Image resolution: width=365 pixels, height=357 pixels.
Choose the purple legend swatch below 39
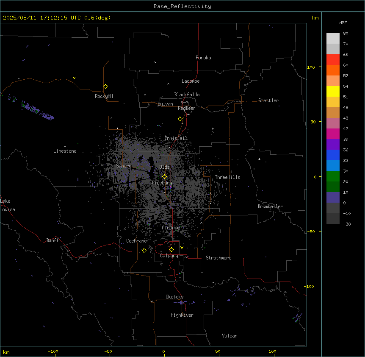pyautogui.click(x=333, y=144)
